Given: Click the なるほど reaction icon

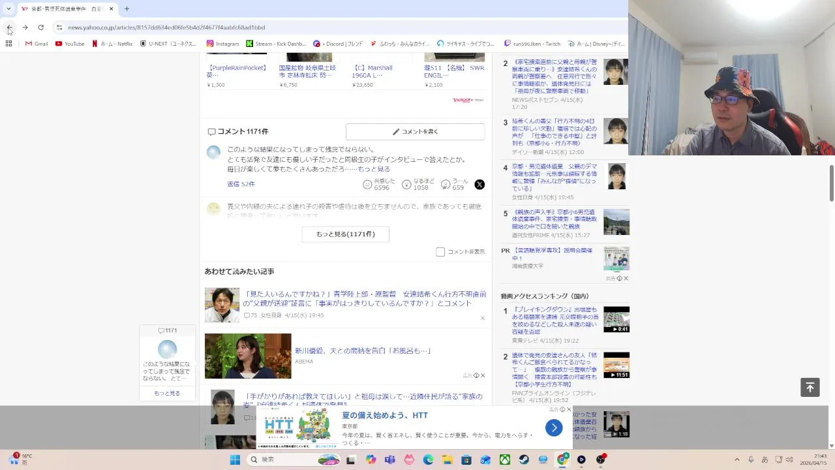Looking at the screenshot, I should 406,185.
